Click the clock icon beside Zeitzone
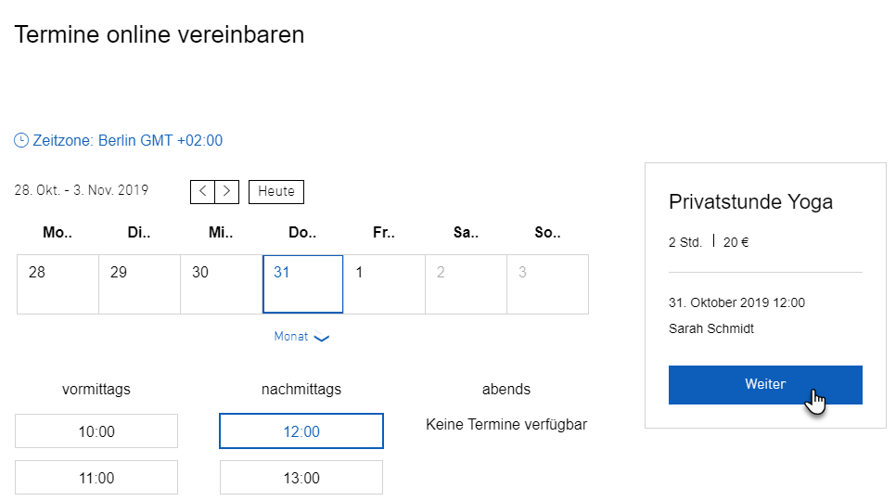Screen dimensions: 896x501 click(21, 140)
